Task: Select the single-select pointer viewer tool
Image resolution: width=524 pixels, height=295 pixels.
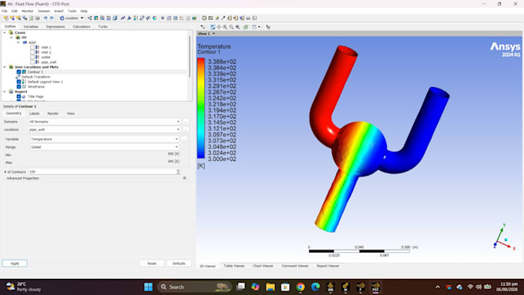Action: click(x=203, y=27)
